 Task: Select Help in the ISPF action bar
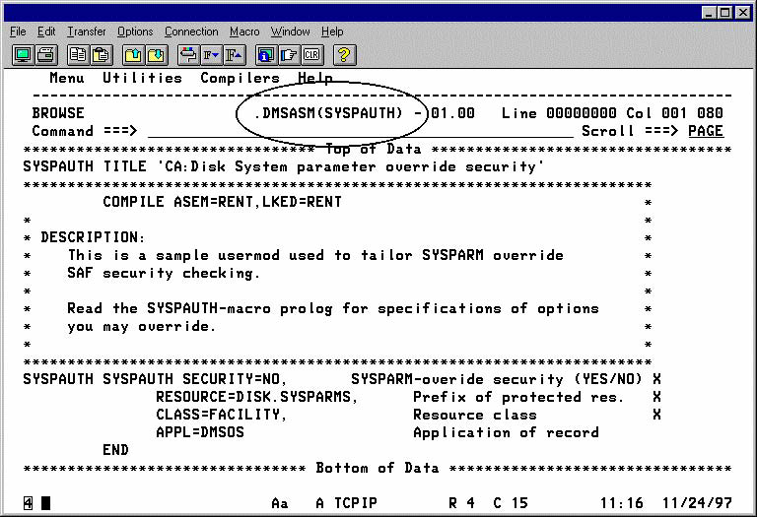pos(314,78)
